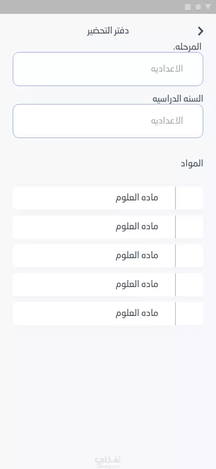Tap the square icon in the status bar
Image resolution: width=216 pixels, height=469 pixels.
[x=188, y=7]
